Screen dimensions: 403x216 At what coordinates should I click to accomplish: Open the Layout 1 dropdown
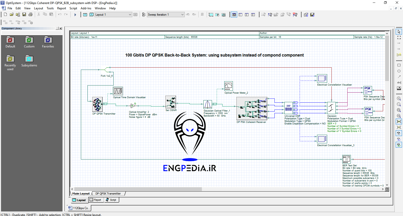point(130,15)
